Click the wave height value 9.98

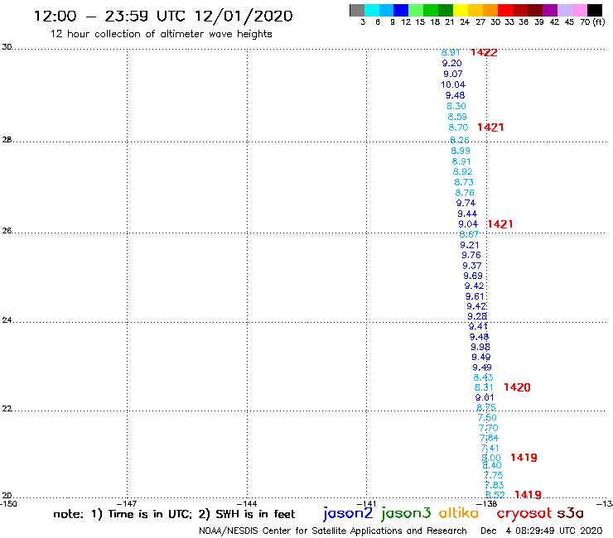(x=480, y=347)
